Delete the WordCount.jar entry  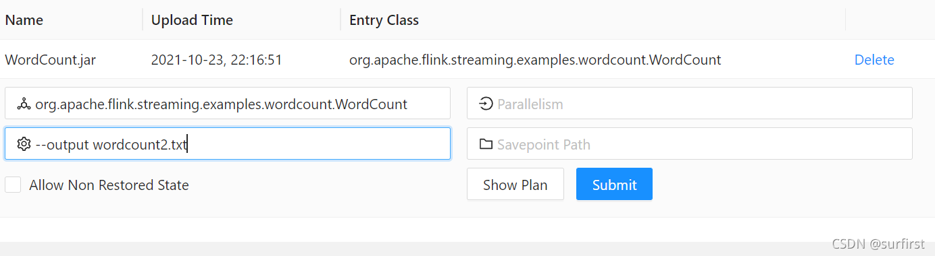click(874, 60)
